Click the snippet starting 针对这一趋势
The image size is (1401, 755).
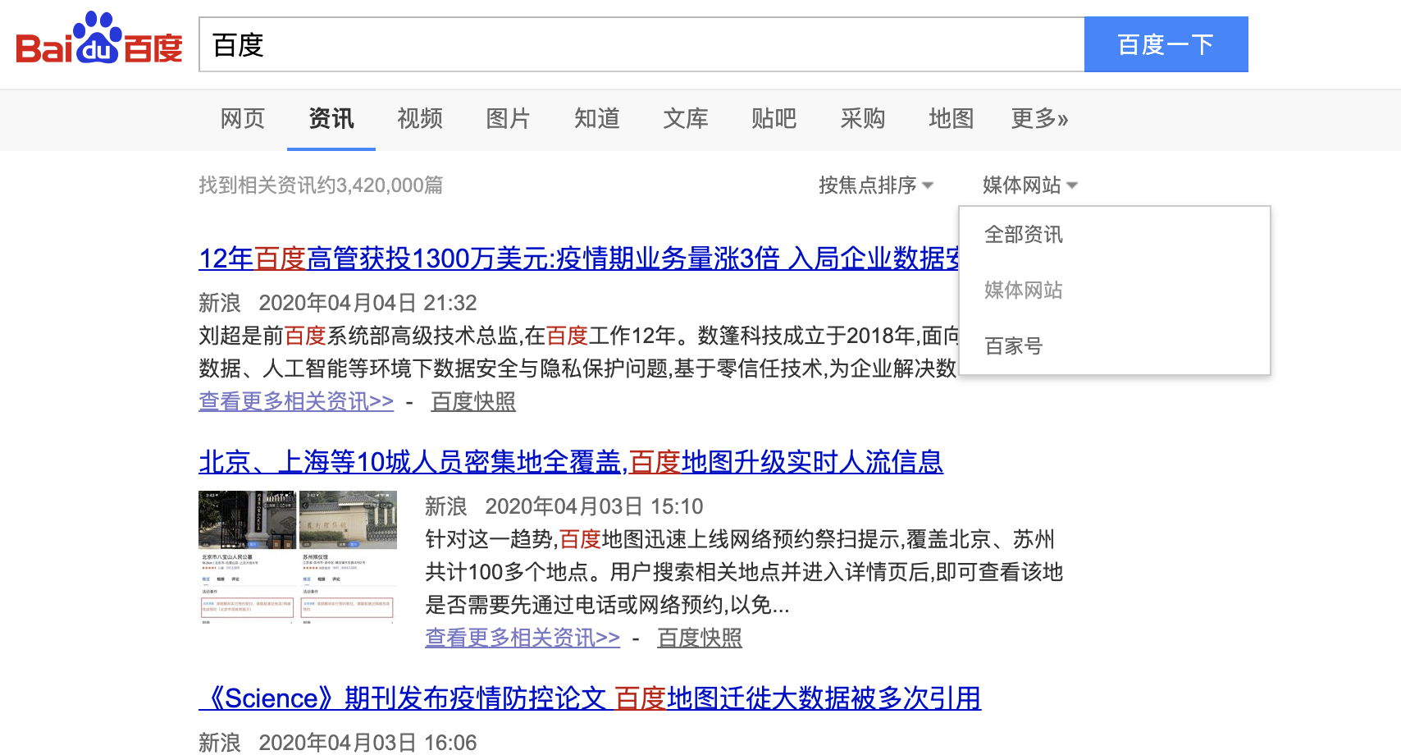744,572
